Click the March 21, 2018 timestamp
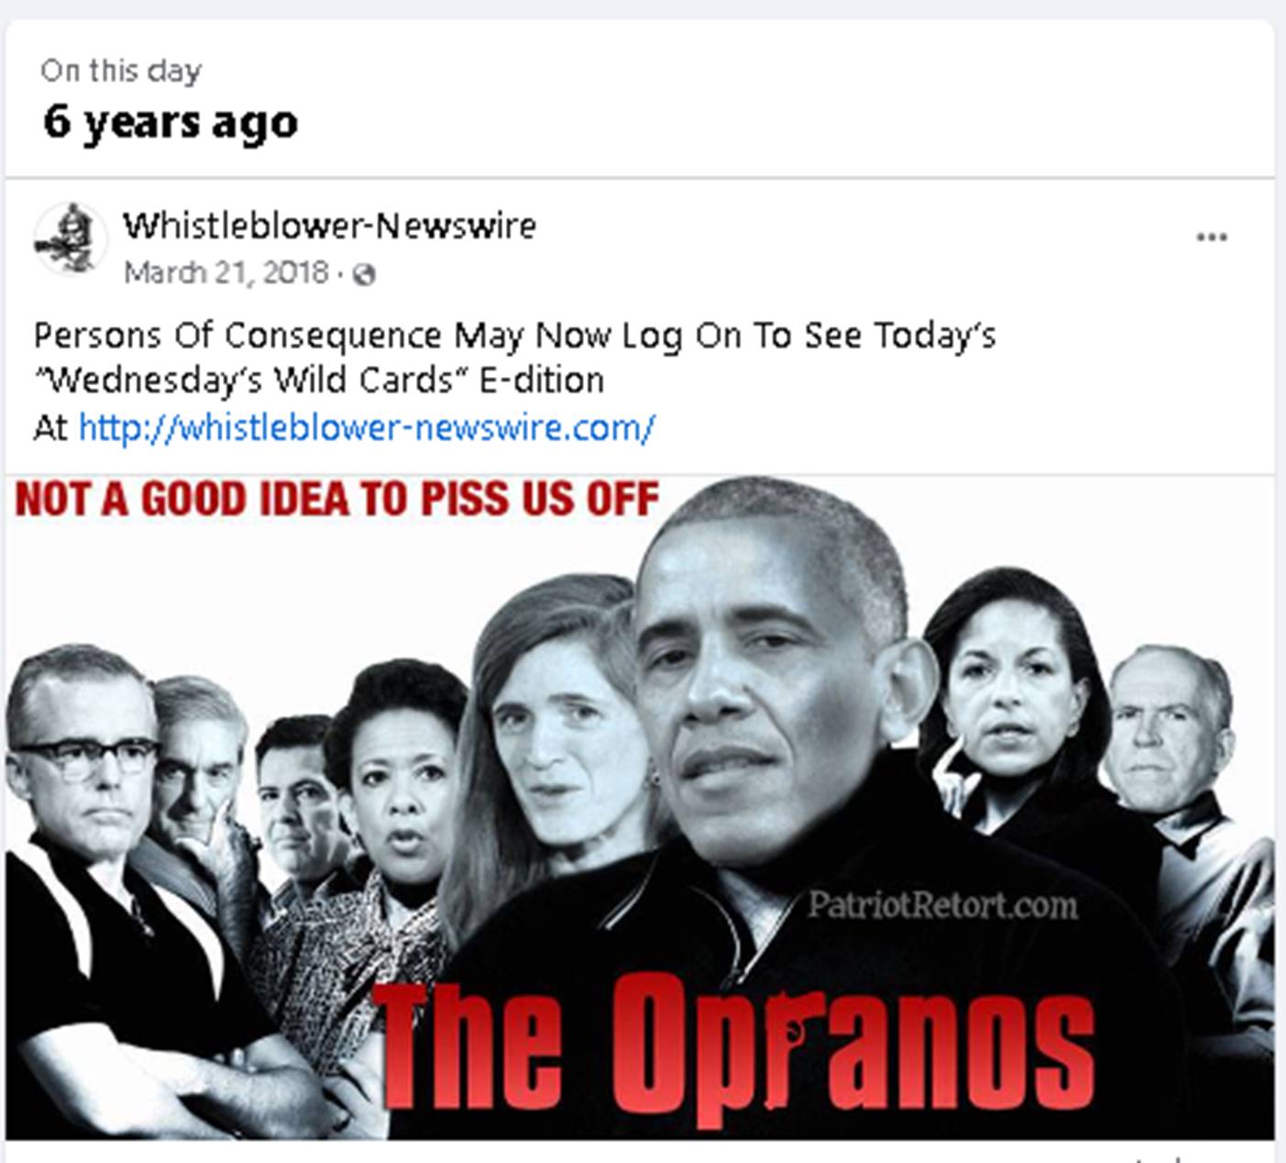The image size is (1286, 1163). click(225, 272)
